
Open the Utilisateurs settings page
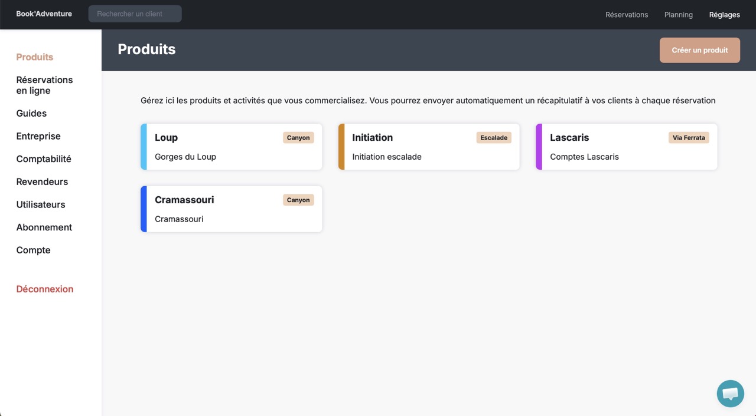(41, 204)
